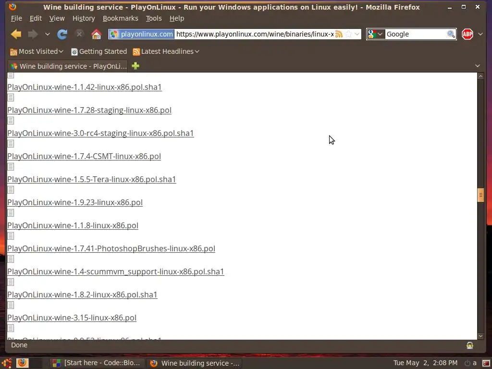Go to the Firefox home page

pyautogui.click(x=96, y=34)
